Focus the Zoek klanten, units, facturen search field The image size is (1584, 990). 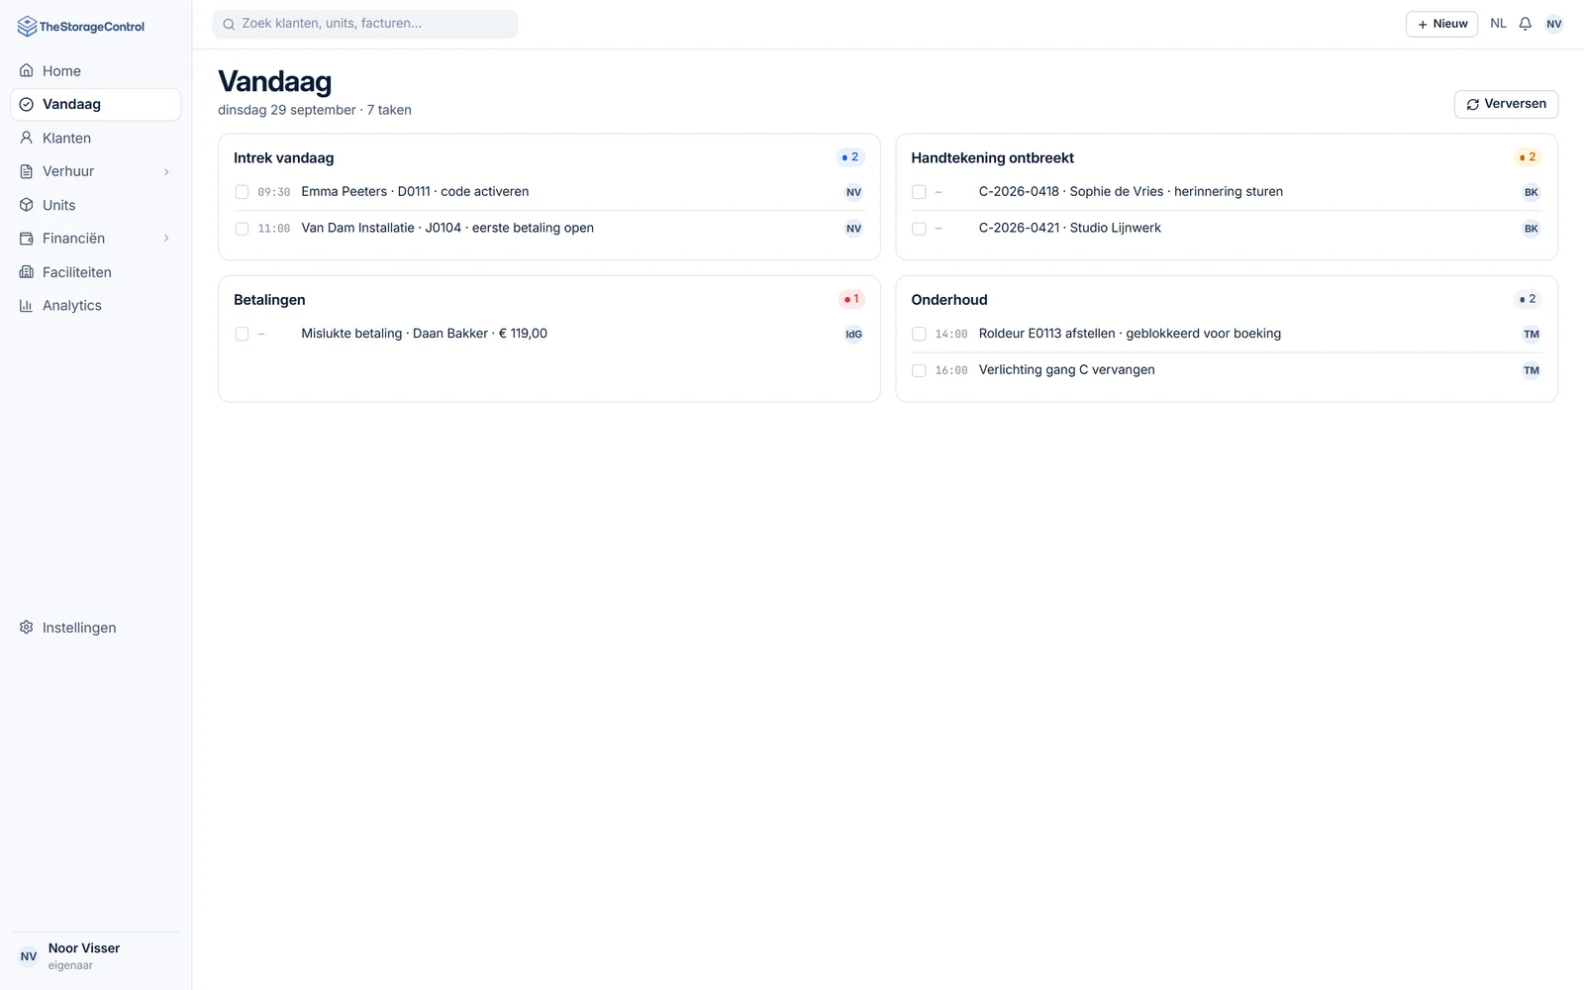coord(365,24)
